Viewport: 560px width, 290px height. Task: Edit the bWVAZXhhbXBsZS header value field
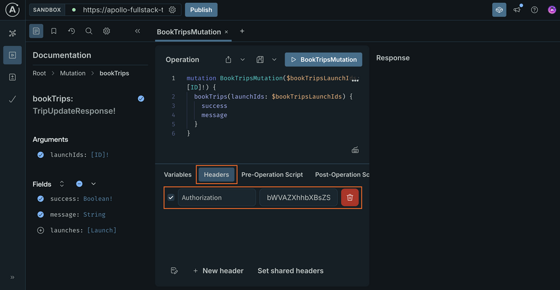(299, 197)
